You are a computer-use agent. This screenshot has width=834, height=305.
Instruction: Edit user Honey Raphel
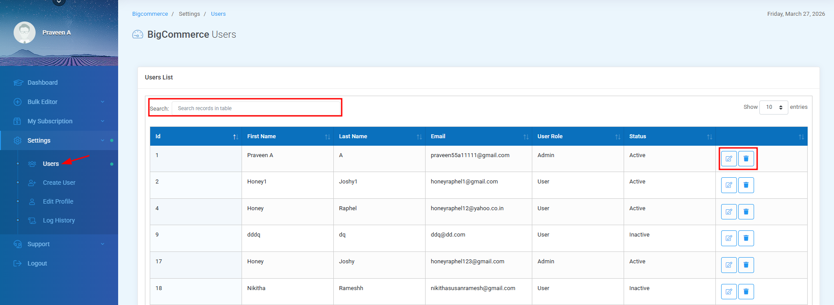click(729, 212)
